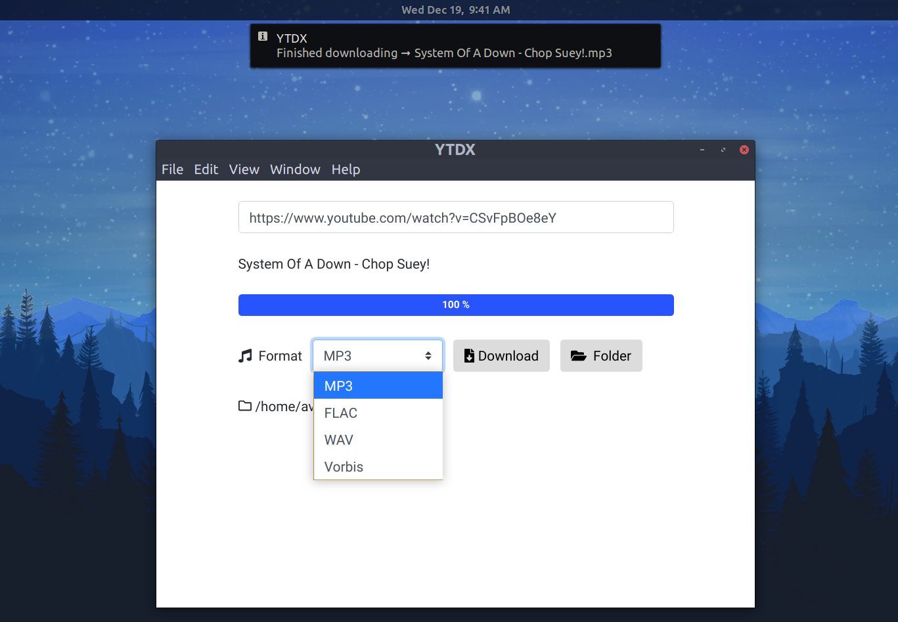Open the Window menu
The width and height of the screenshot is (898, 622).
[295, 169]
